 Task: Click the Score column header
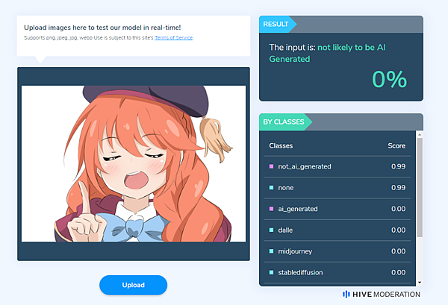click(x=396, y=146)
